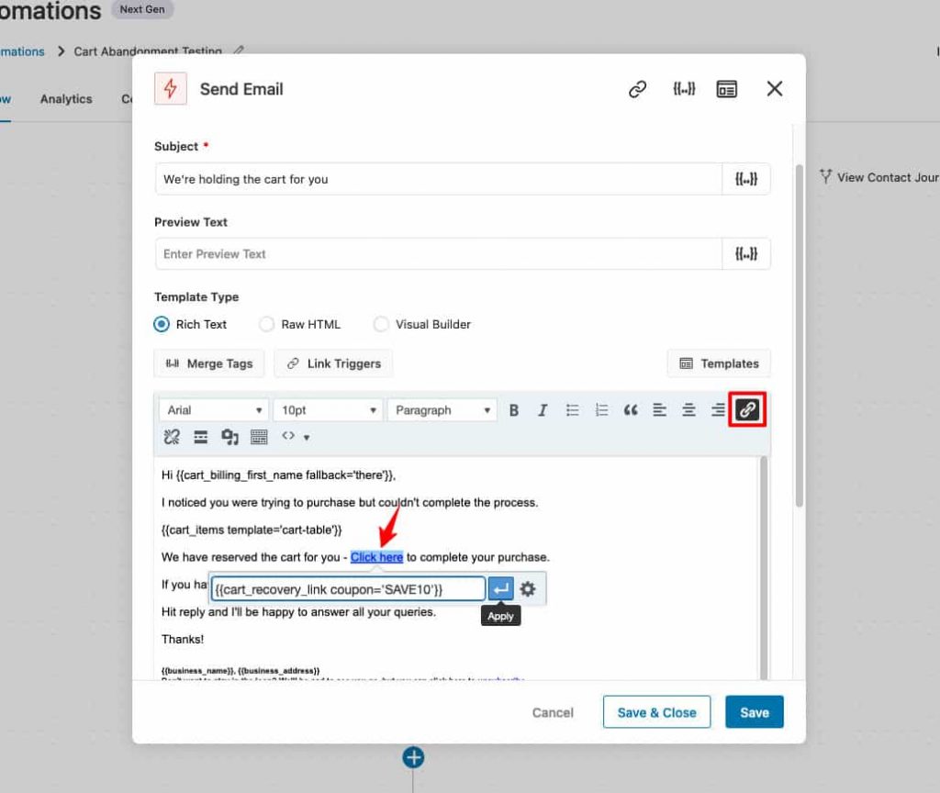
Task: Insert a merge tag into the Preview Text field
Action: (746, 253)
